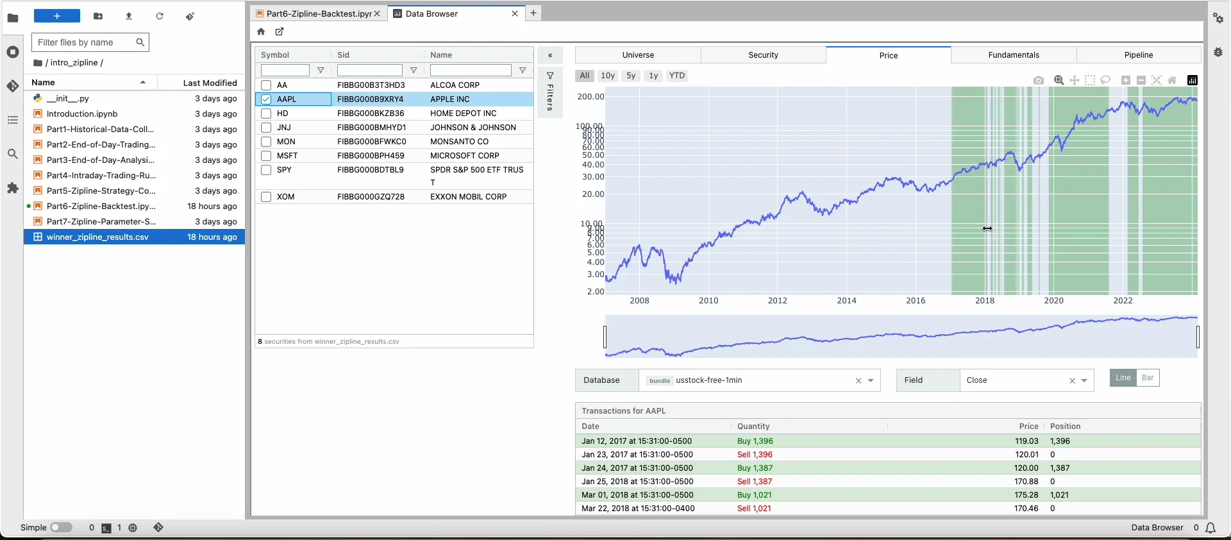Open the Field dropdown showing Close

coord(1084,380)
